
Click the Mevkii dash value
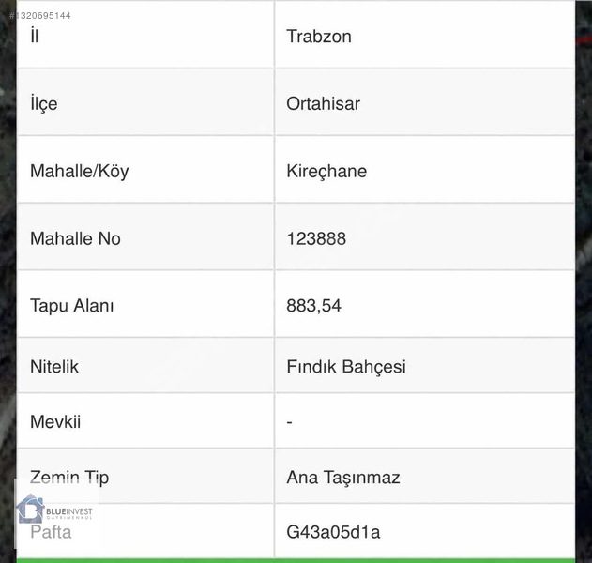coord(290,422)
